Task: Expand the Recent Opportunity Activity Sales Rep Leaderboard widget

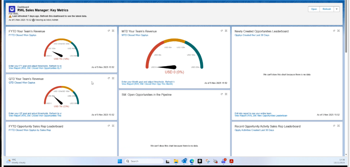Action: point(338,126)
